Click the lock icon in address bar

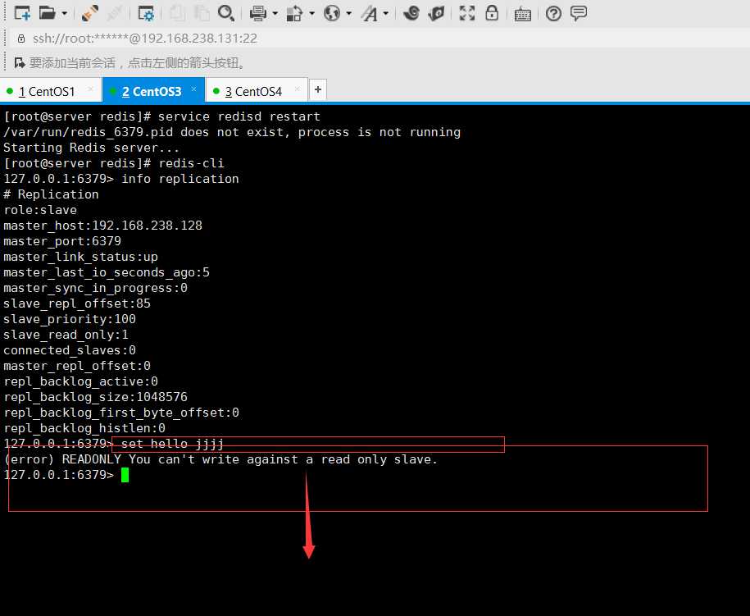[x=21, y=39]
